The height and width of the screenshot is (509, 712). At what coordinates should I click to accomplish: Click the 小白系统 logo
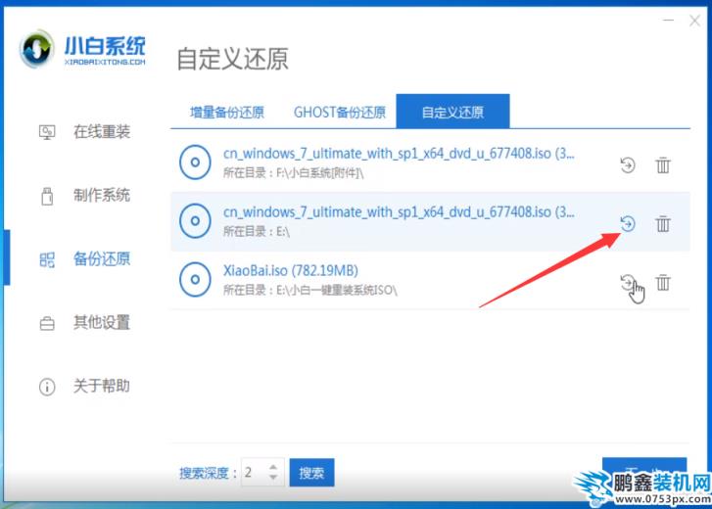82,50
